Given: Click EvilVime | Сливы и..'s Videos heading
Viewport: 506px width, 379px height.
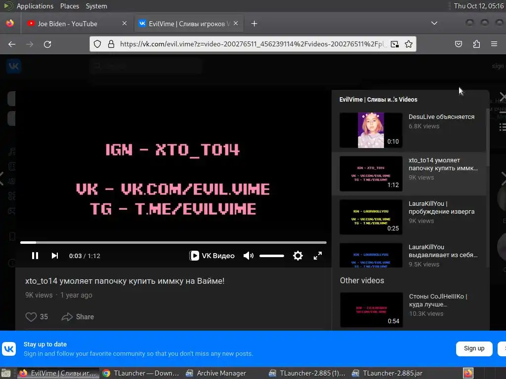Looking at the screenshot, I should pos(378,100).
